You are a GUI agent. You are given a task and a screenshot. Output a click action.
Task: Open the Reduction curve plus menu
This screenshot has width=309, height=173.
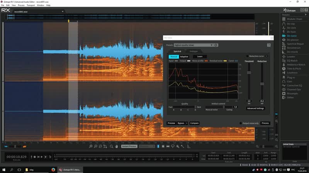tap(267, 56)
